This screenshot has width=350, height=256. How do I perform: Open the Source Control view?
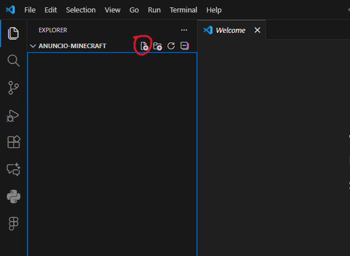tap(13, 88)
